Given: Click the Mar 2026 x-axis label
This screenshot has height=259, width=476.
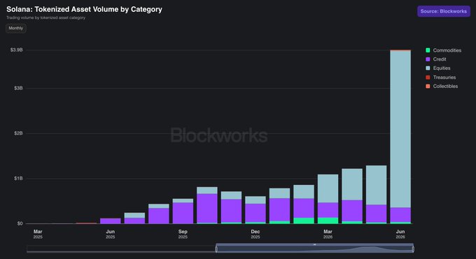Looking at the screenshot, I should point(328,234).
